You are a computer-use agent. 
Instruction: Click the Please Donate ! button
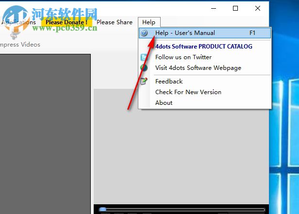tap(66, 22)
